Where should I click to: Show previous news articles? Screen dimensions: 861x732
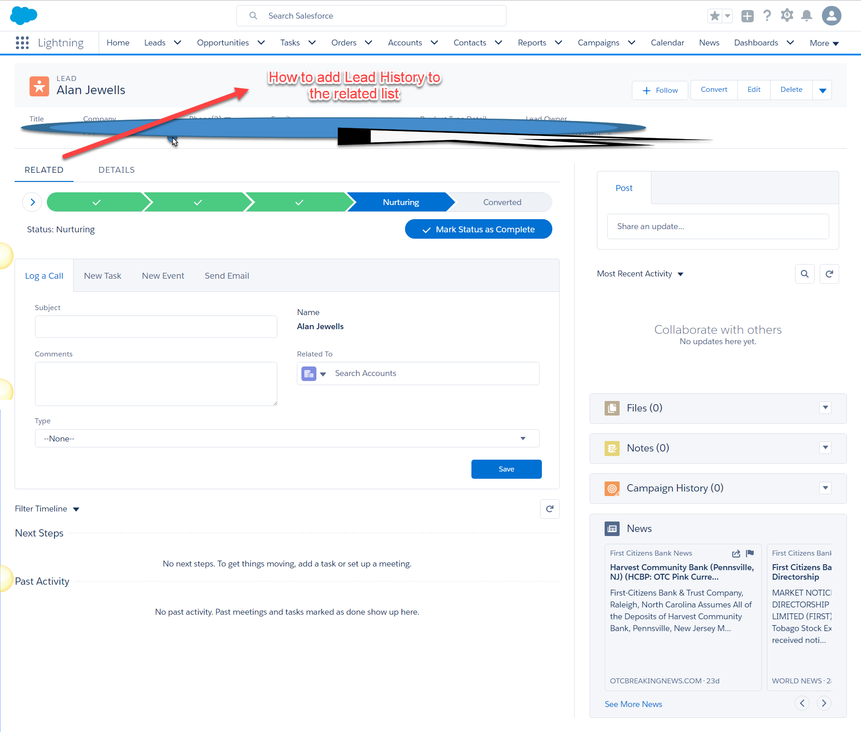[802, 703]
